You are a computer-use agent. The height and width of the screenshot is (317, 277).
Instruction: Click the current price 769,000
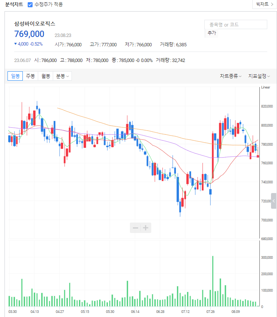pyautogui.click(x=29, y=34)
